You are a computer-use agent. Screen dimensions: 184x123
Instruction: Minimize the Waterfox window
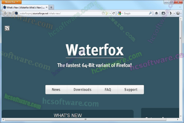[x=166, y=2]
